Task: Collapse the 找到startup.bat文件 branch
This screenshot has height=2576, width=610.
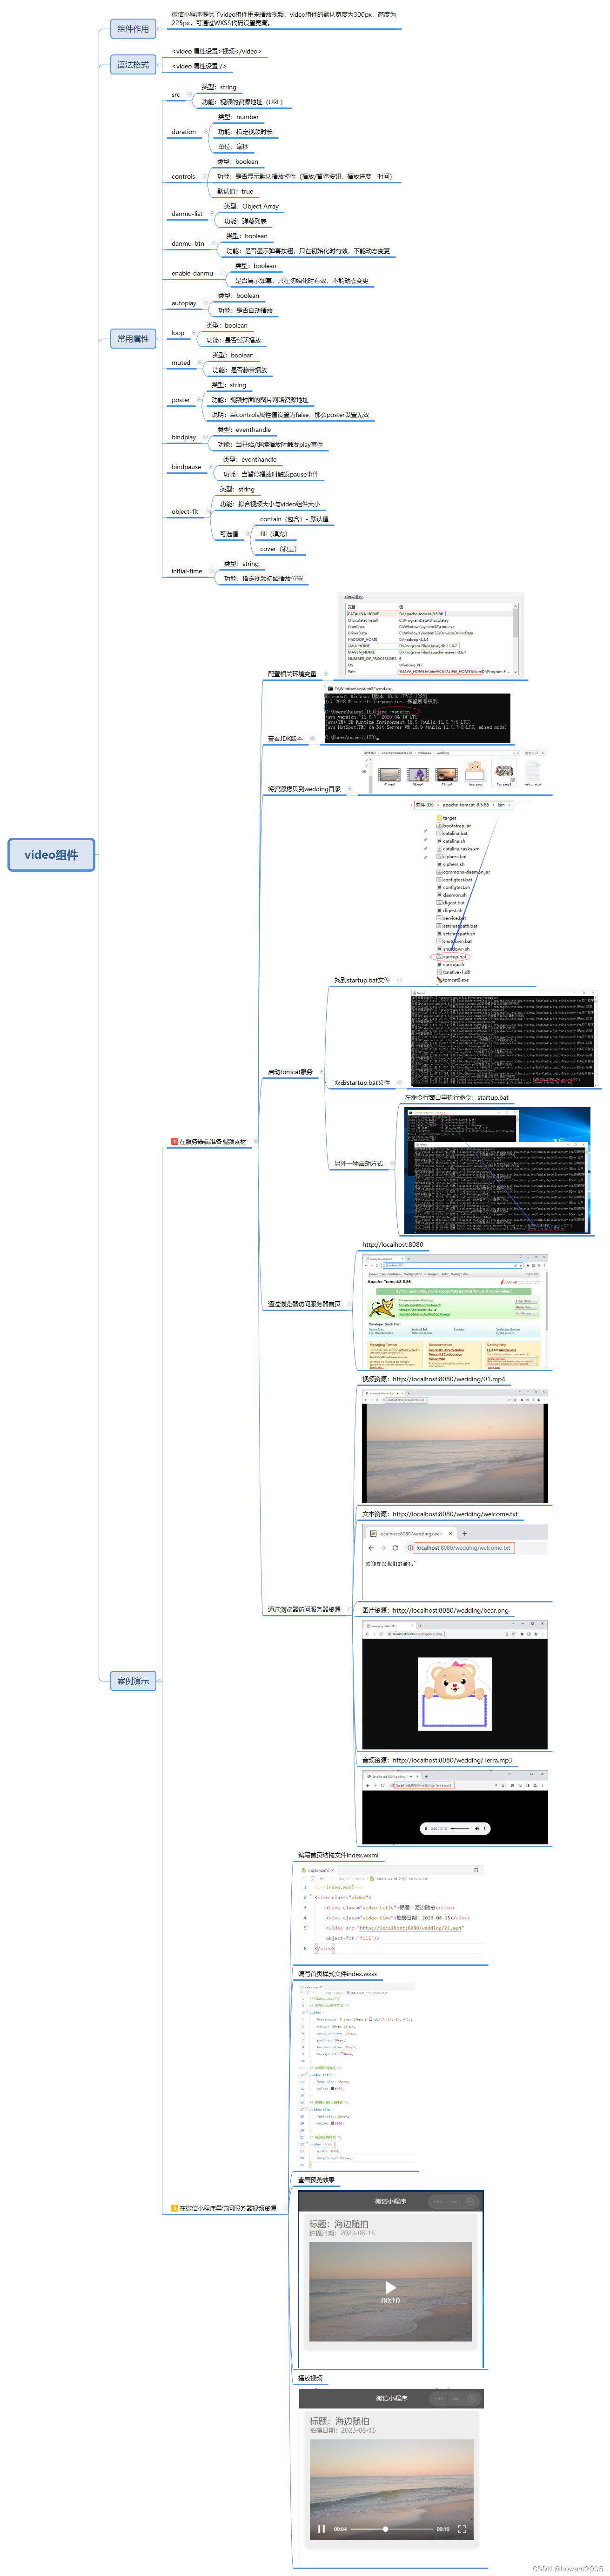Action: [x=400, y=981]
